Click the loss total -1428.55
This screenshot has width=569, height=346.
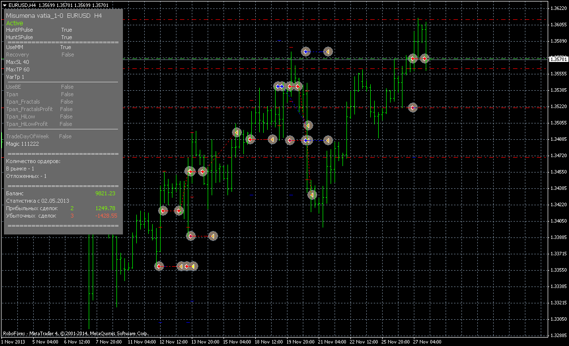pyautogui.click(x=107, y=216)
